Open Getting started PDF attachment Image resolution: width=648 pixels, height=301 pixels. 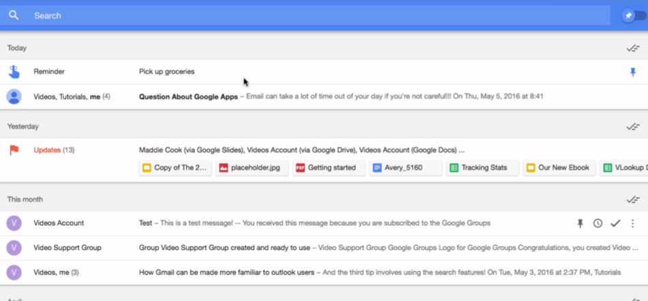(329, 168)
